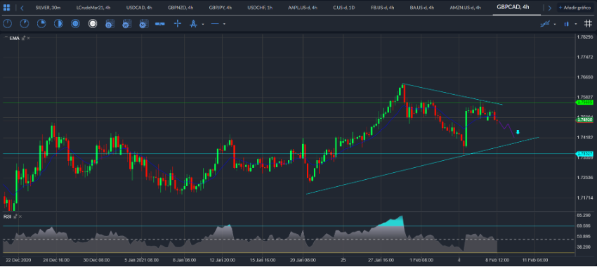Open RSI indicator settings icon

[15, 216]
